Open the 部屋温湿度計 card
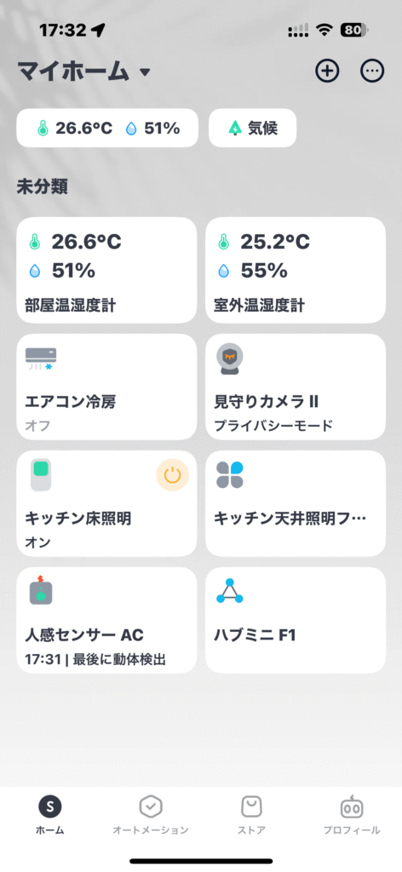Screen dimensions: 402x872 tap(106, 270)
